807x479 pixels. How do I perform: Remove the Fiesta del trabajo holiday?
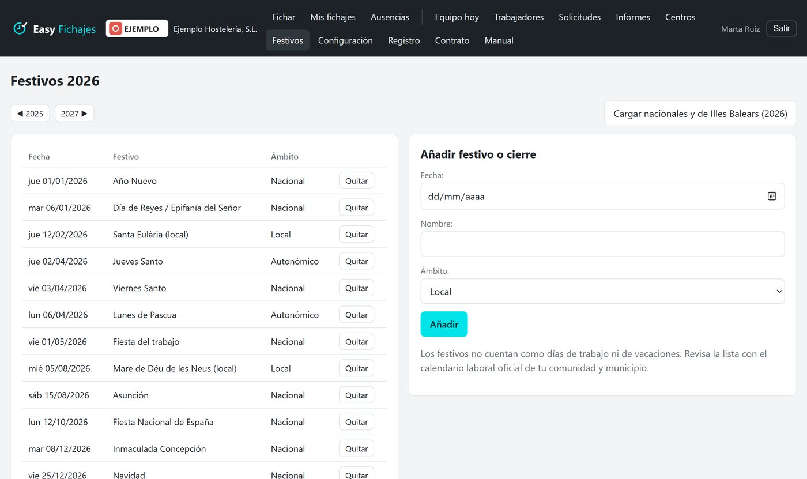tap(356, 342)
